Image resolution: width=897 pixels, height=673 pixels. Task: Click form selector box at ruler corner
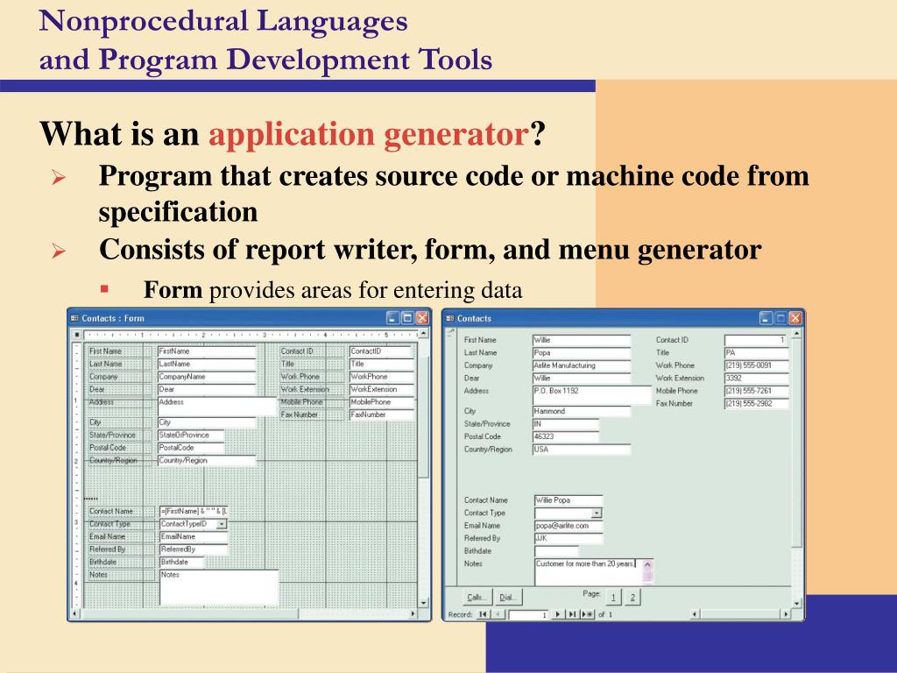click(x=77, y=334)
